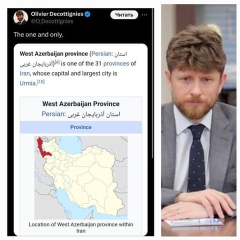Click the Olivier Decottignies display name

click(57, 14)
